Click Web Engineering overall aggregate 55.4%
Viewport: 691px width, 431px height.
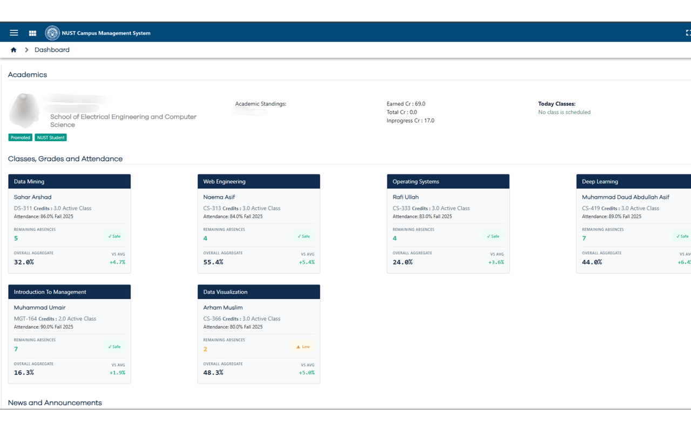click(213, 262)
